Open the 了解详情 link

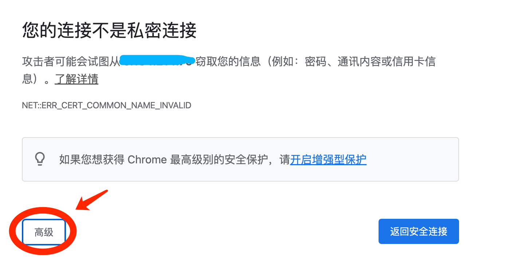[77, 79]
